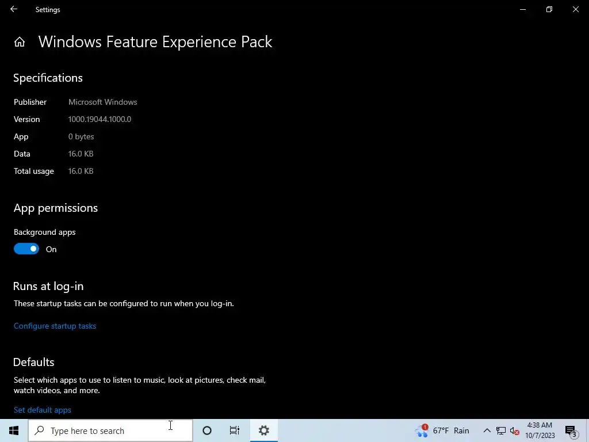Click the Background apps label
Image resolution: width=589 pixels, height=442 pixels.
tap(45, 232)
